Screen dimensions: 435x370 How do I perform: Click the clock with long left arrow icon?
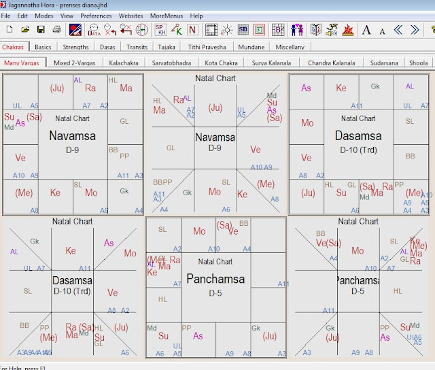point(126,30)
